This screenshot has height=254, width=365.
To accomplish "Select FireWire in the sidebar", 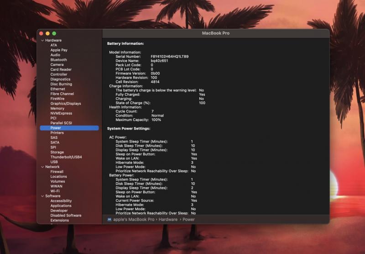I will (57, 99).
